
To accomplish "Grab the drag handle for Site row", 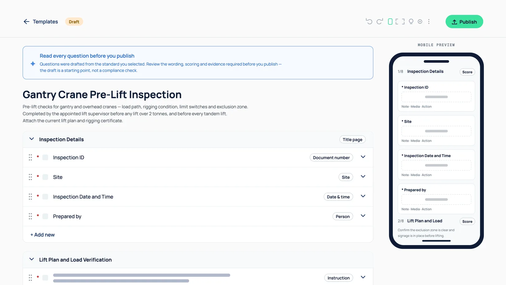I will click(30, 177).
